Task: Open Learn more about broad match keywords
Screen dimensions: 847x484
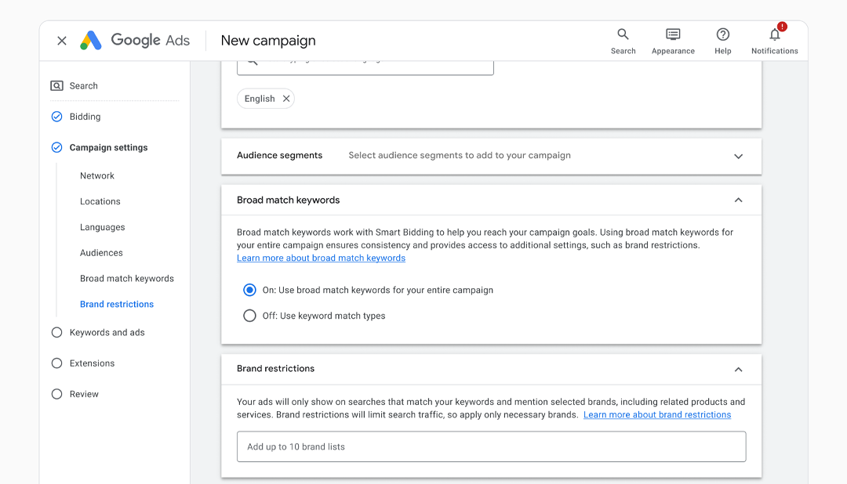Action: pyautogui.click(x=321, y=258)
